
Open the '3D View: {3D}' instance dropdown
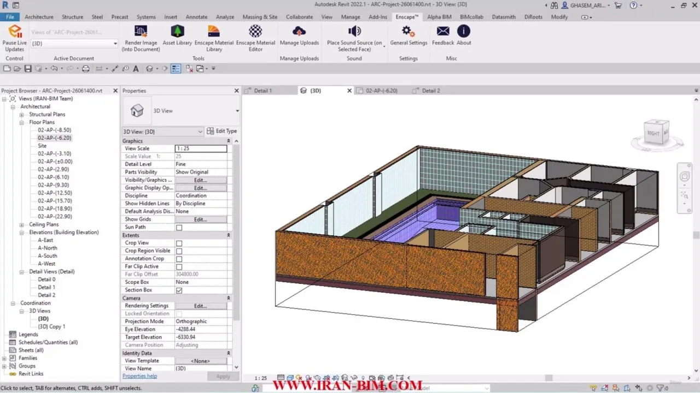162,132
